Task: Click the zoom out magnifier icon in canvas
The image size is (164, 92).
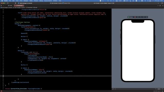Action: pyautogui.click(x=156, y=89)
